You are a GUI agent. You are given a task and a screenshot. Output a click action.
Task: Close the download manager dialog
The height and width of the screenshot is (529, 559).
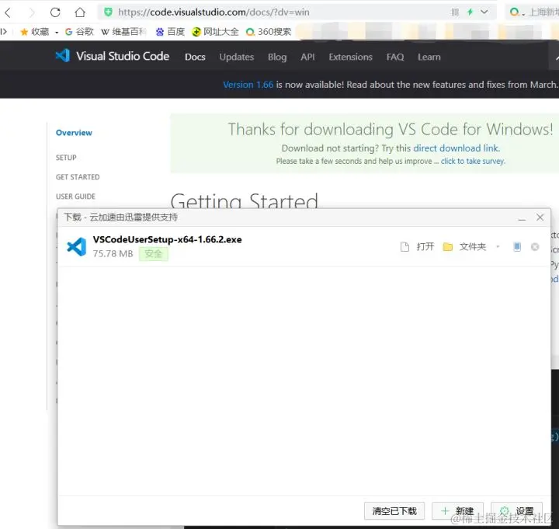[x=540, y=218]
